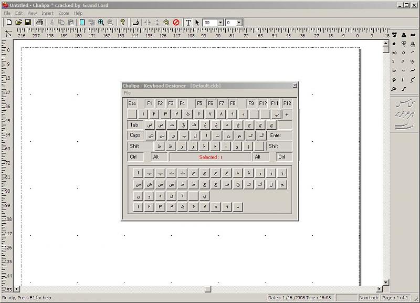Click the Esc key in Keyboard Designer
This screenshot has height=303, width=420.
132,103
